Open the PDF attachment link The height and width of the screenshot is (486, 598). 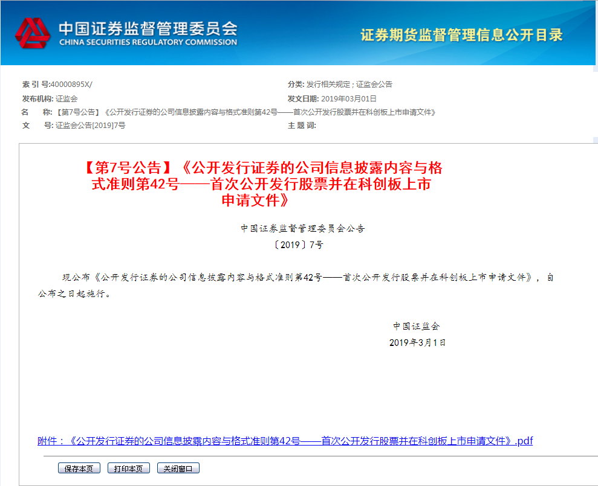coord(285,441)
